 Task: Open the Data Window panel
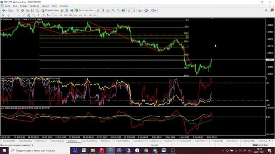coord(23,10)
